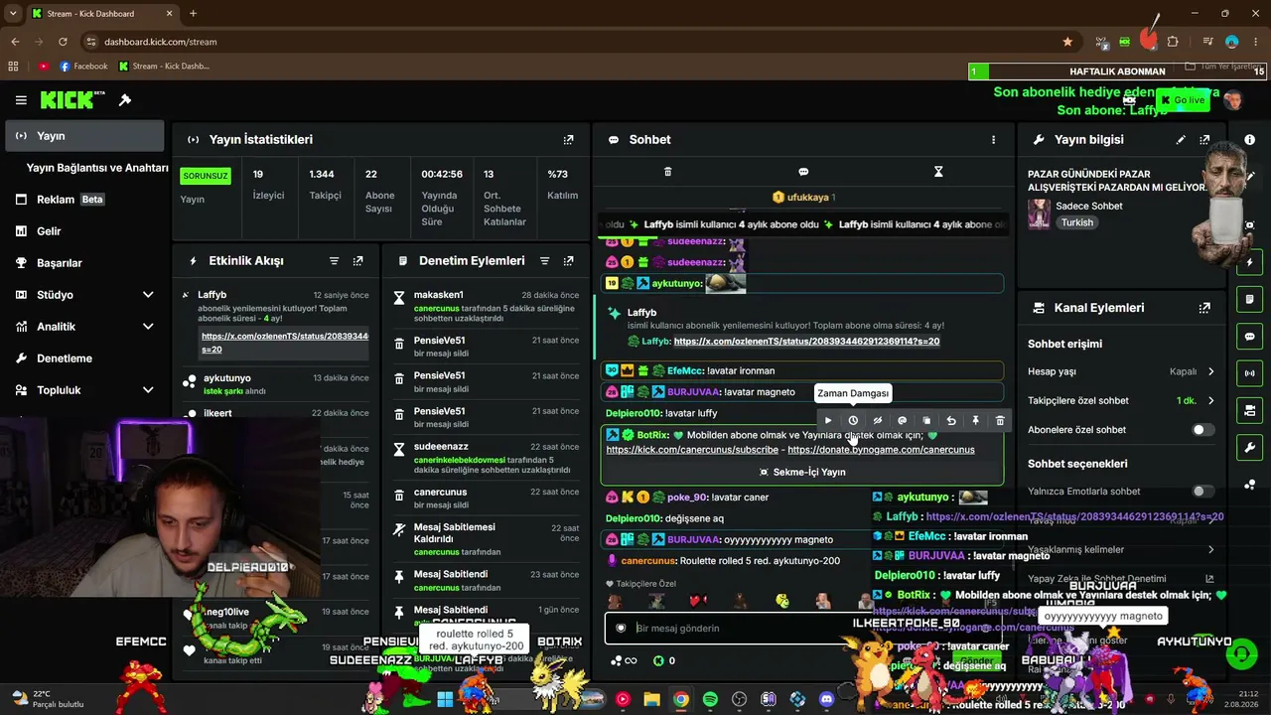Pop out the Yayın bilgisi panel
This screenshot has height=715, width=1271.
(1204, 140)
